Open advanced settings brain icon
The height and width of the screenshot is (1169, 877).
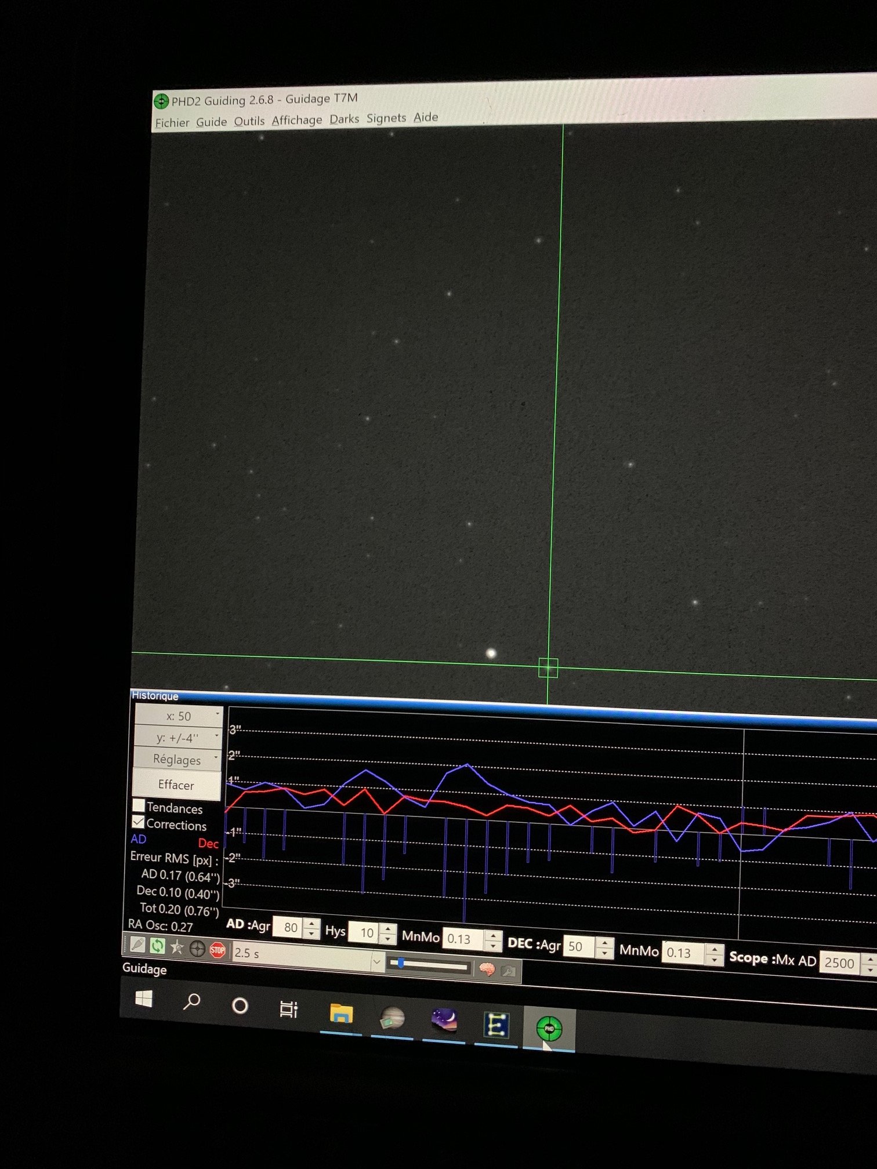(487, 969)
